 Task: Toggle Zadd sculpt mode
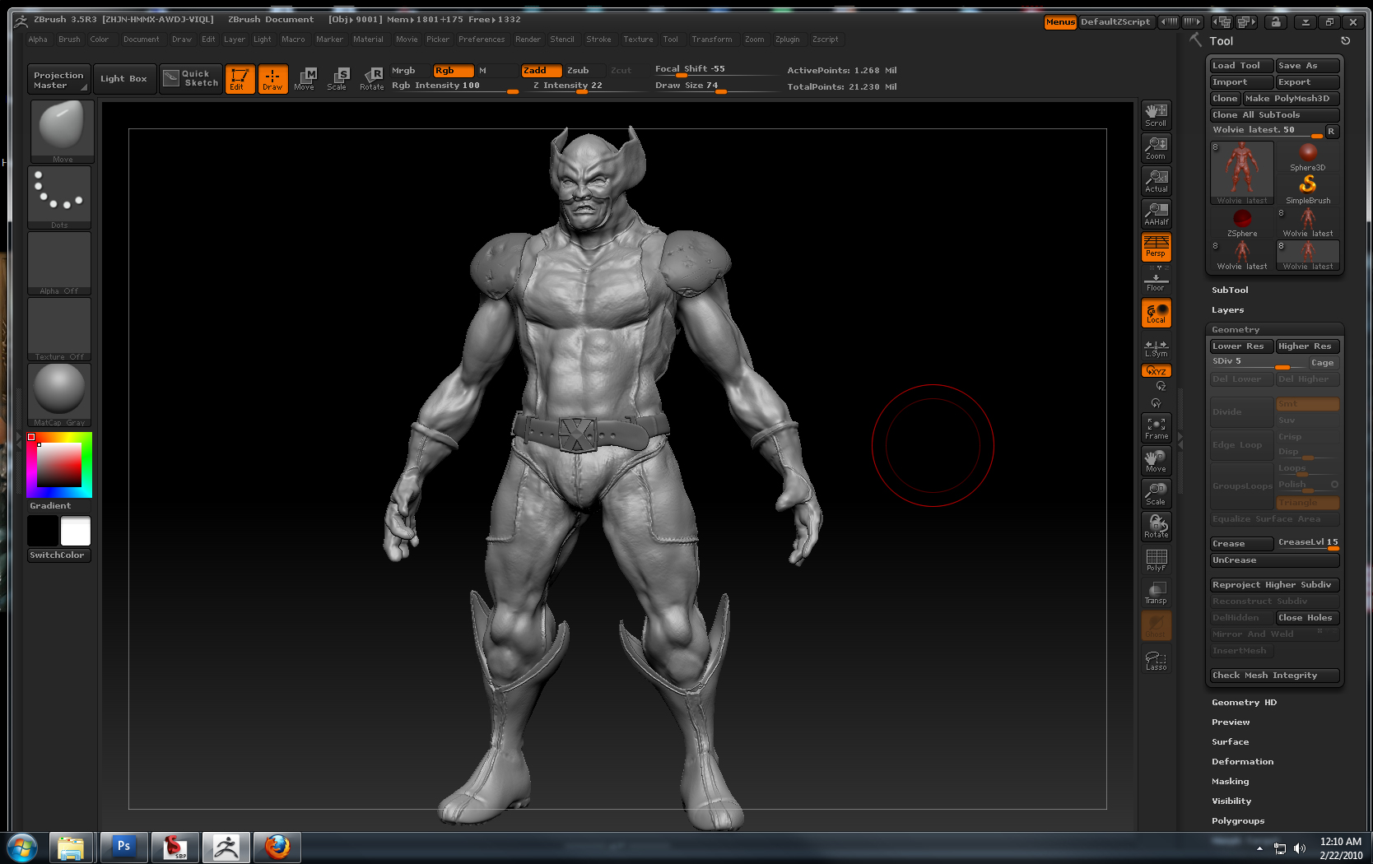542,71
